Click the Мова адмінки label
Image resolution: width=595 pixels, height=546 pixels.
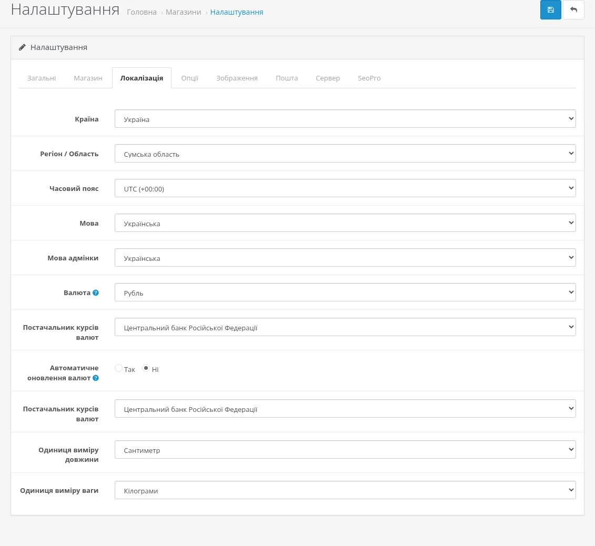(x=73, y=258)
